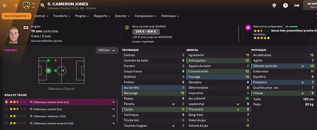Go back with the left arrow icon
The width and height of the screenshot is (317, 130).
tap(5, 6)
